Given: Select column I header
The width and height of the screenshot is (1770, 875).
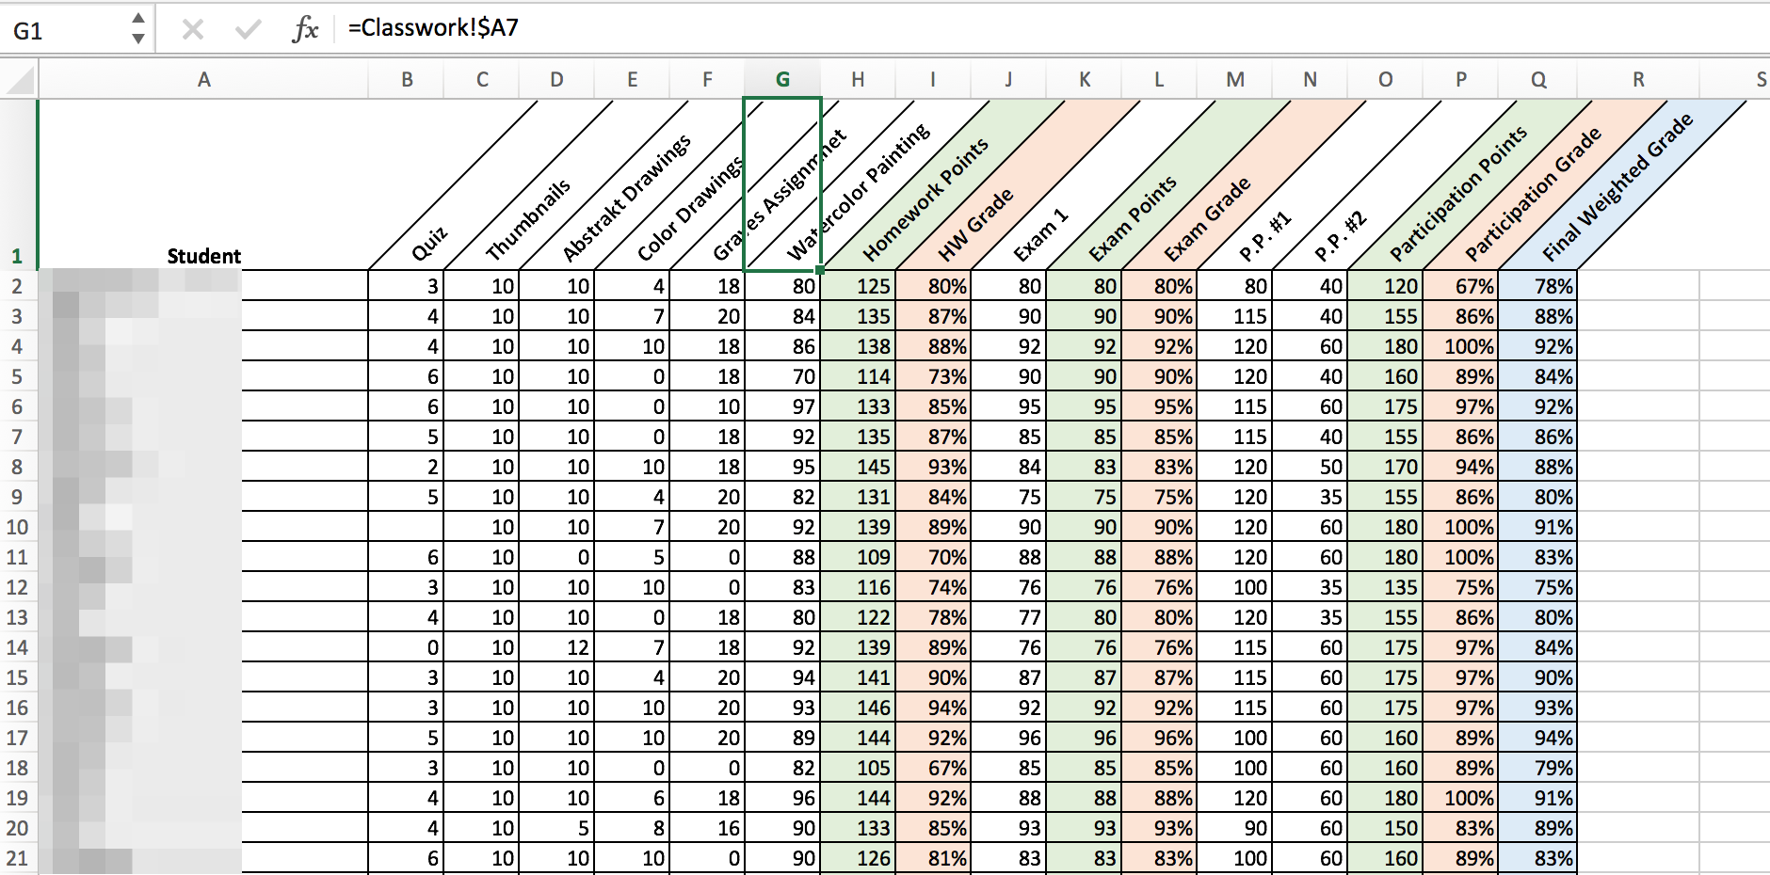Looking at the screenshot, I should coord(933,80).
